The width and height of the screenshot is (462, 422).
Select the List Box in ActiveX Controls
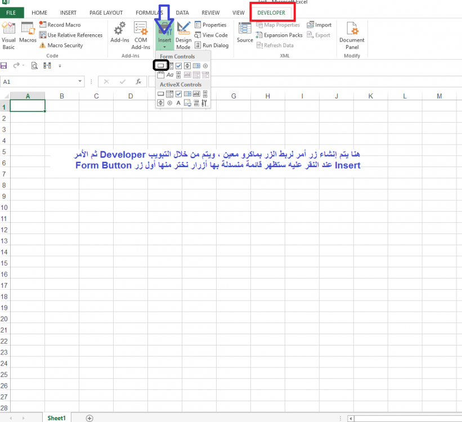tap(187, 94)
